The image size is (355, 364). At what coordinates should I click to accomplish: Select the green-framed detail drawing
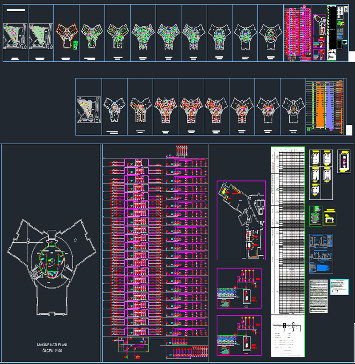point(315,216)
